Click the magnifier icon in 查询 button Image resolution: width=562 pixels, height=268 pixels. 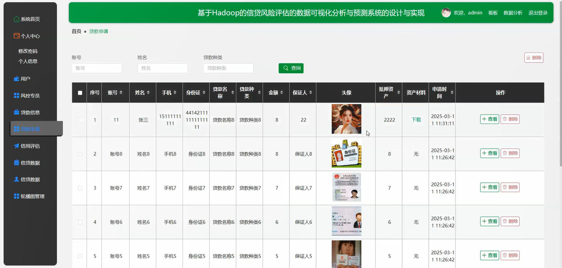(x=286, y=68)
